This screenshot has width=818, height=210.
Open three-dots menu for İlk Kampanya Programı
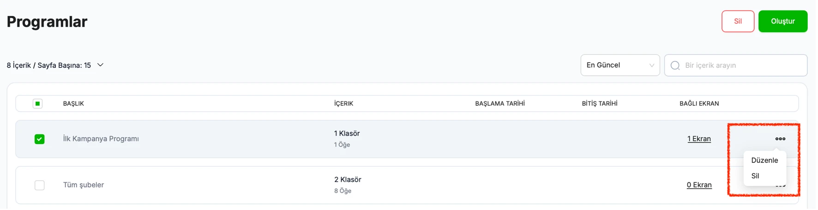[x=780, y=139]
